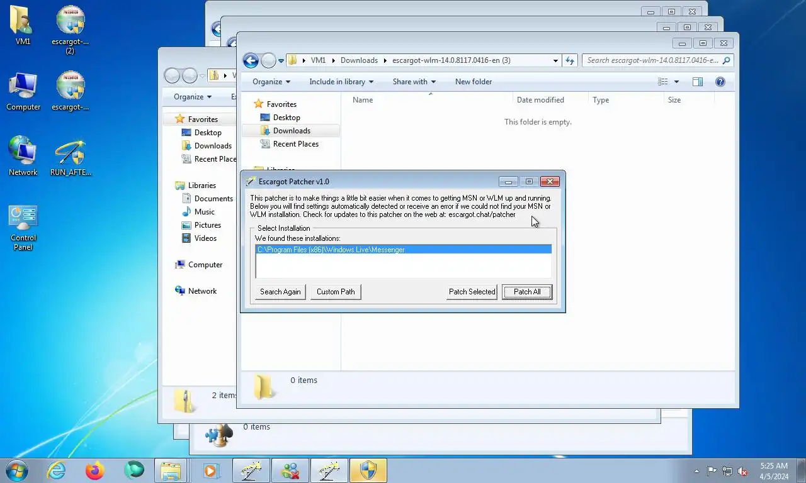Click the muted volume tray icon
Image resolution: width=806 pixels, height=483 pixels.
pos(743,471)
